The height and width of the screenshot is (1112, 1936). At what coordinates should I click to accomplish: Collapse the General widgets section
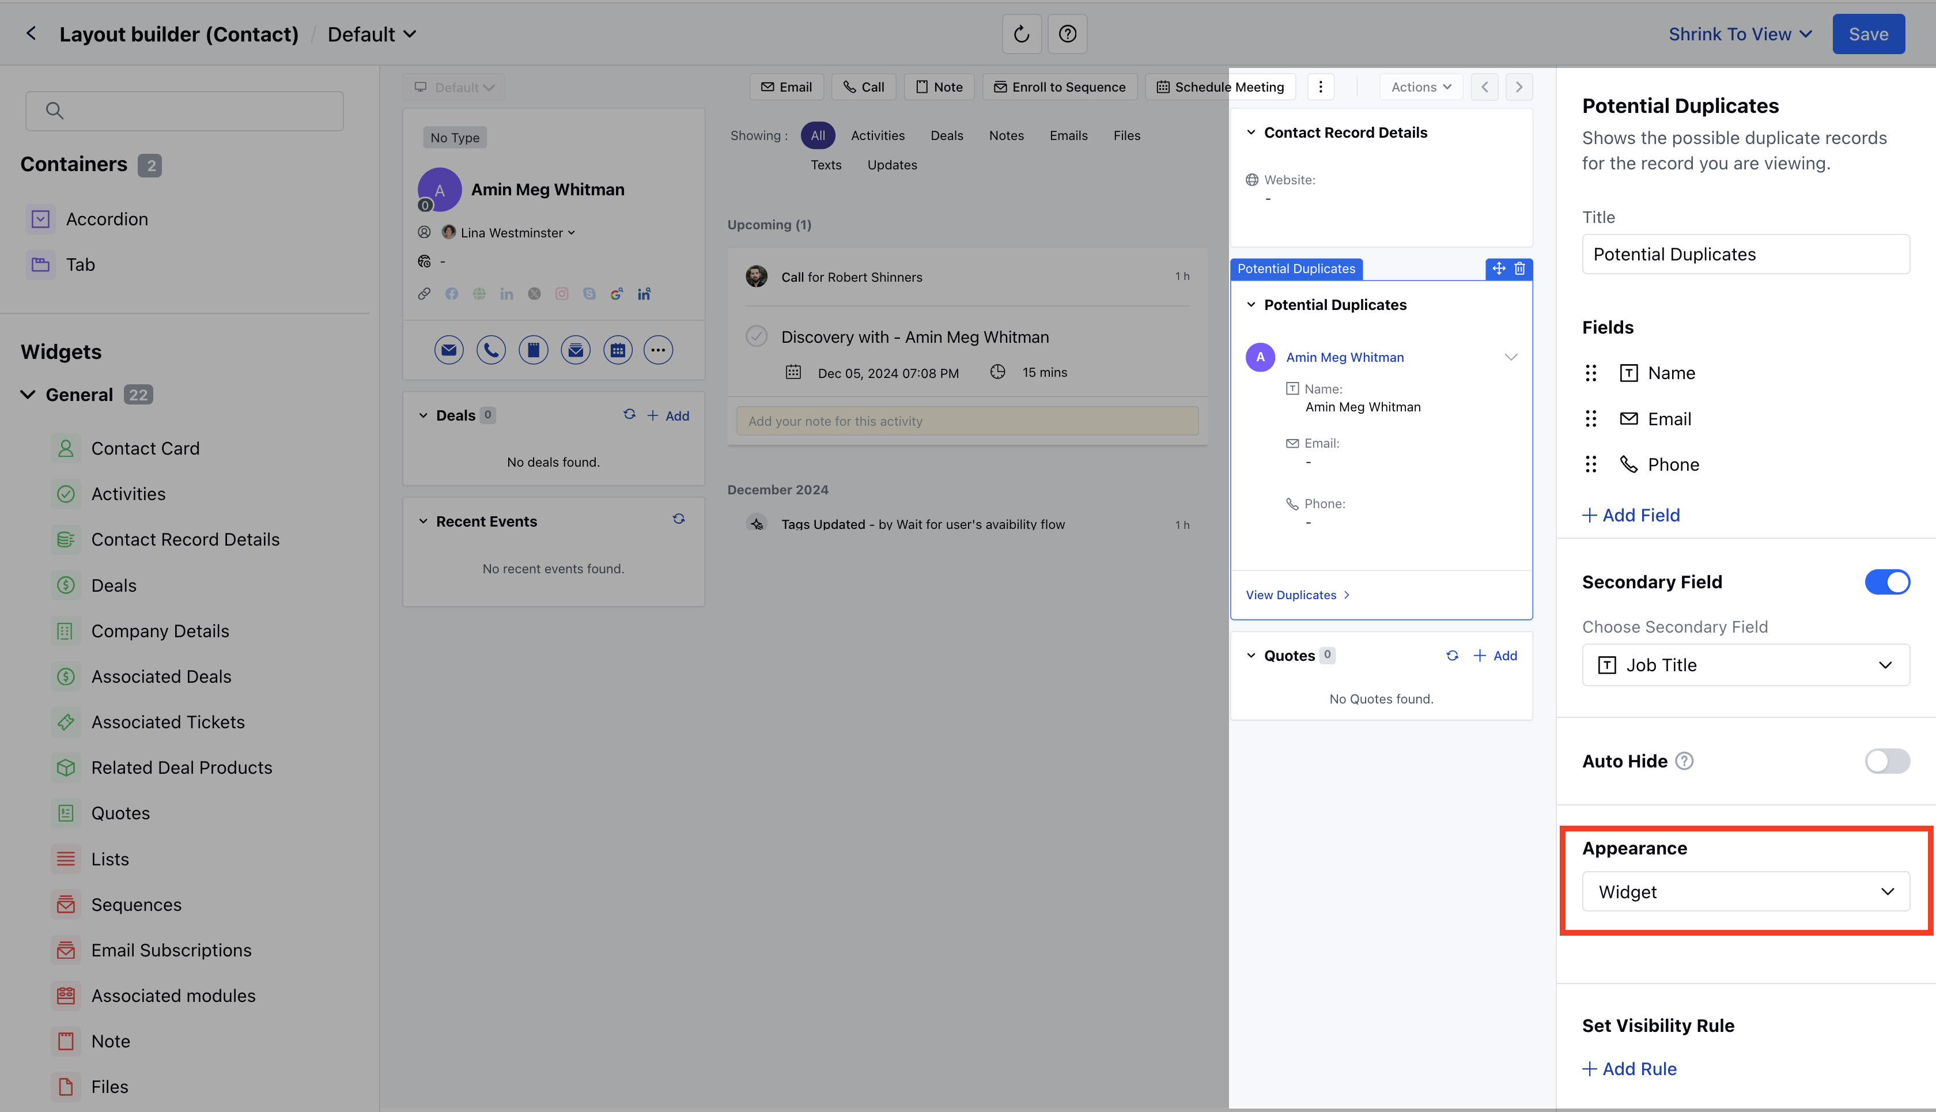(28, 395)
